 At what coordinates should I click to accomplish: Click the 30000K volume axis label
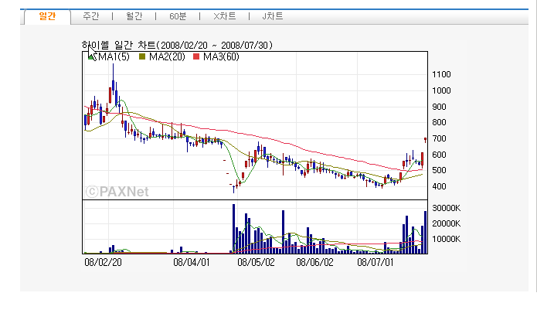click(447, 208)
